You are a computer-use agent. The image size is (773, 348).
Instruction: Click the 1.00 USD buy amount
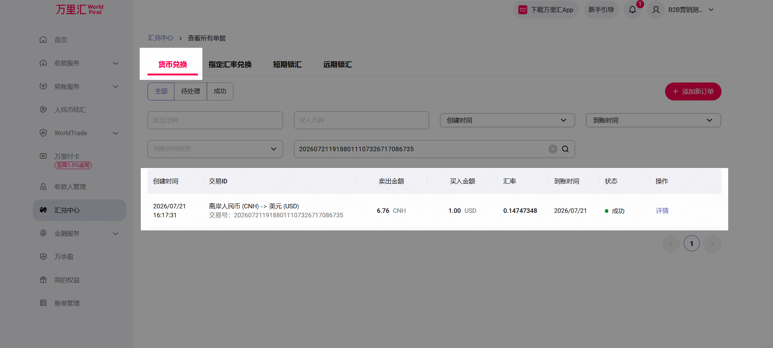(x=462, y=211)
